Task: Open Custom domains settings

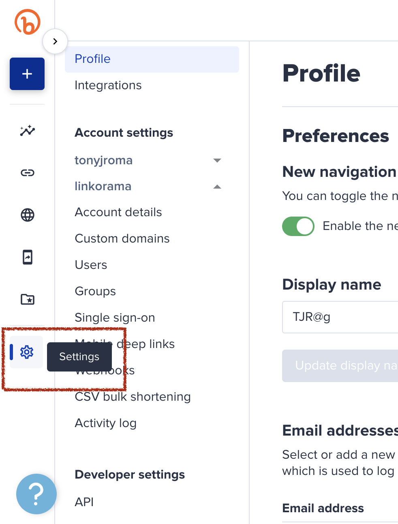Action: click(122, 238)
